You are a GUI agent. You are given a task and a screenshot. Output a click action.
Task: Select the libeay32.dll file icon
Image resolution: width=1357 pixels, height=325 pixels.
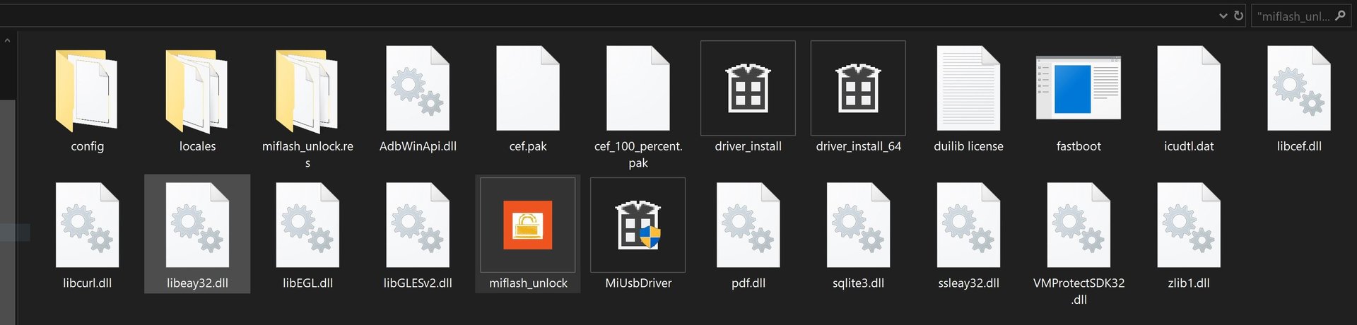pos(197,225)
